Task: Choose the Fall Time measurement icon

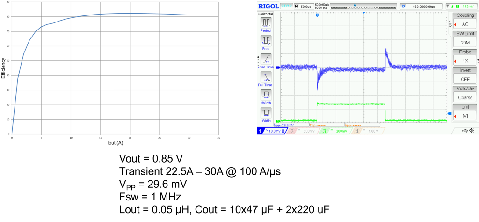Action: 266,77
